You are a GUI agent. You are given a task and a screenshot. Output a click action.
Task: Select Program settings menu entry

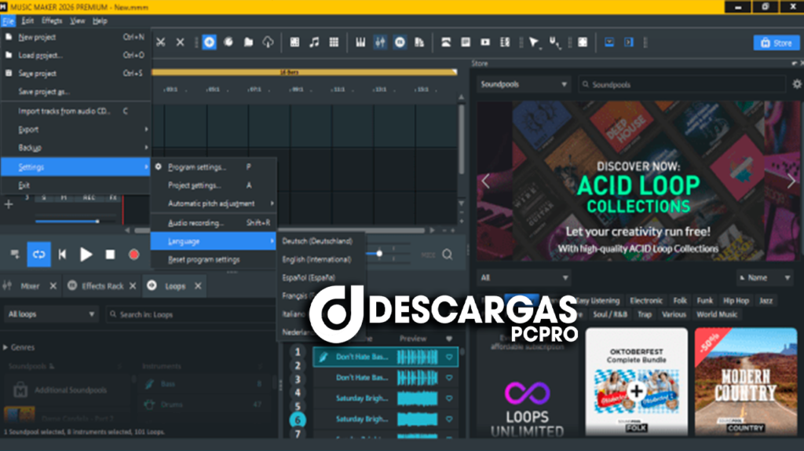tap(196, 167)
